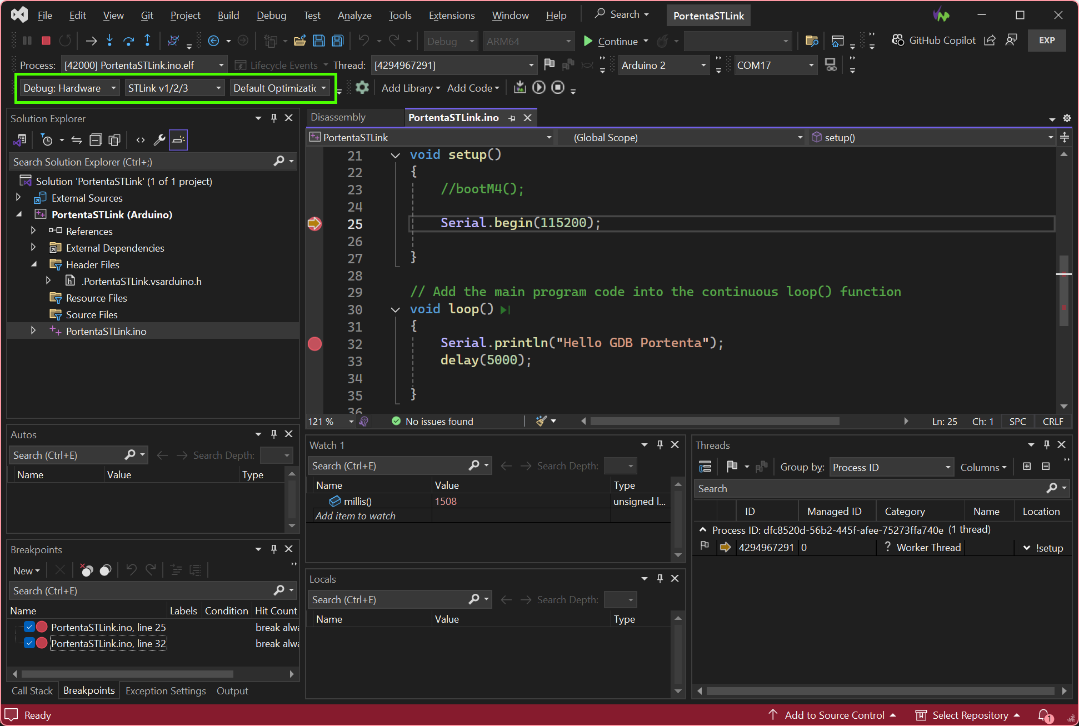Switch to the Call Stack tab
Viewport: 1079px width, 726px height.
click(32, 690)
